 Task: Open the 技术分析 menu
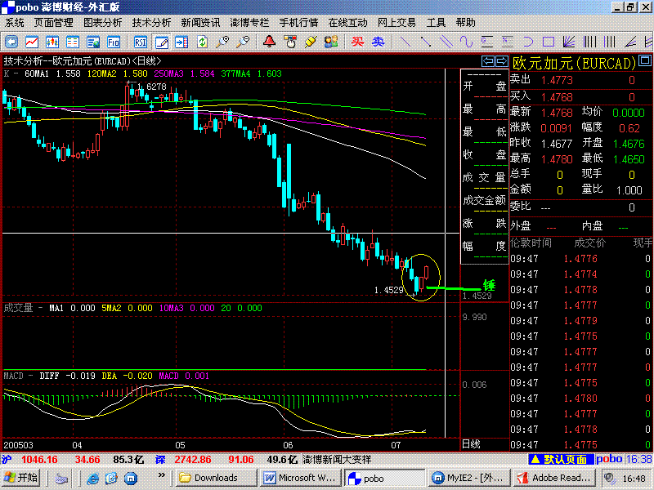pyautogui.click(x=151, y=23)
